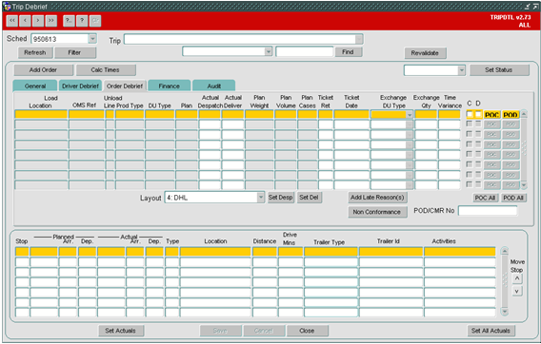Click the Set Status button
Image resolution: width=541 pixels, height=344 pixels.
click(x=499, y=70)
